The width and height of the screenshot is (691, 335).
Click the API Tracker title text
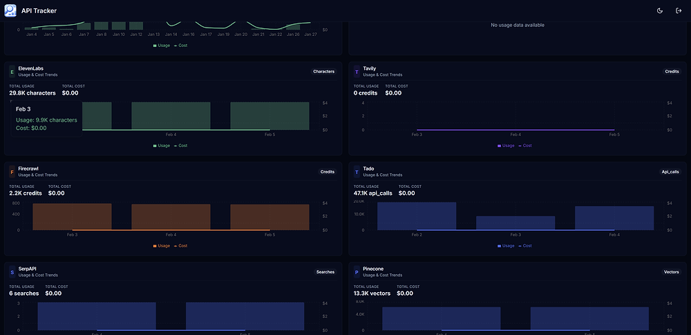point(39,10)
